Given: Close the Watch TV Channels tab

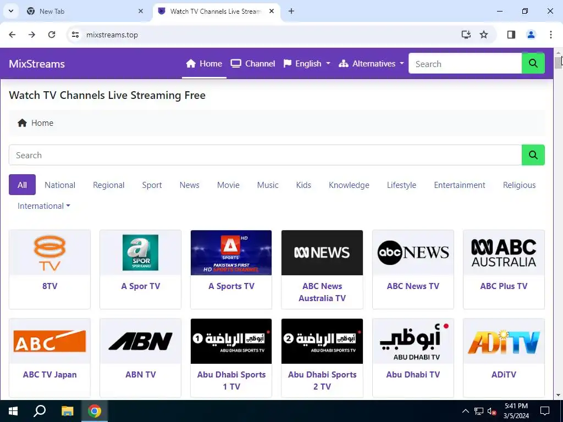Looking at the screenshot, I should point(272,11).
